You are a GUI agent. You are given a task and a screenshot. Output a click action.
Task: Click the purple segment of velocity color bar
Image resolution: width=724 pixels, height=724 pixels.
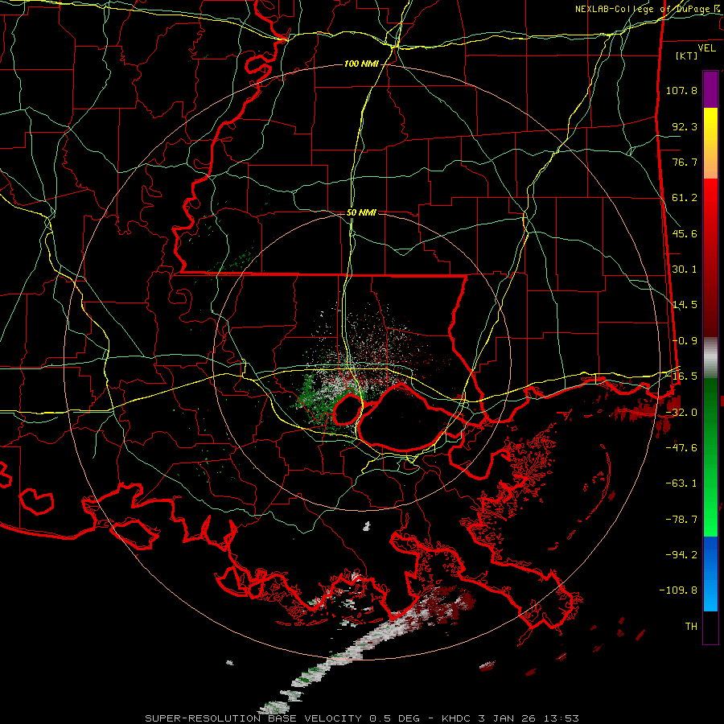click(710, 89)
